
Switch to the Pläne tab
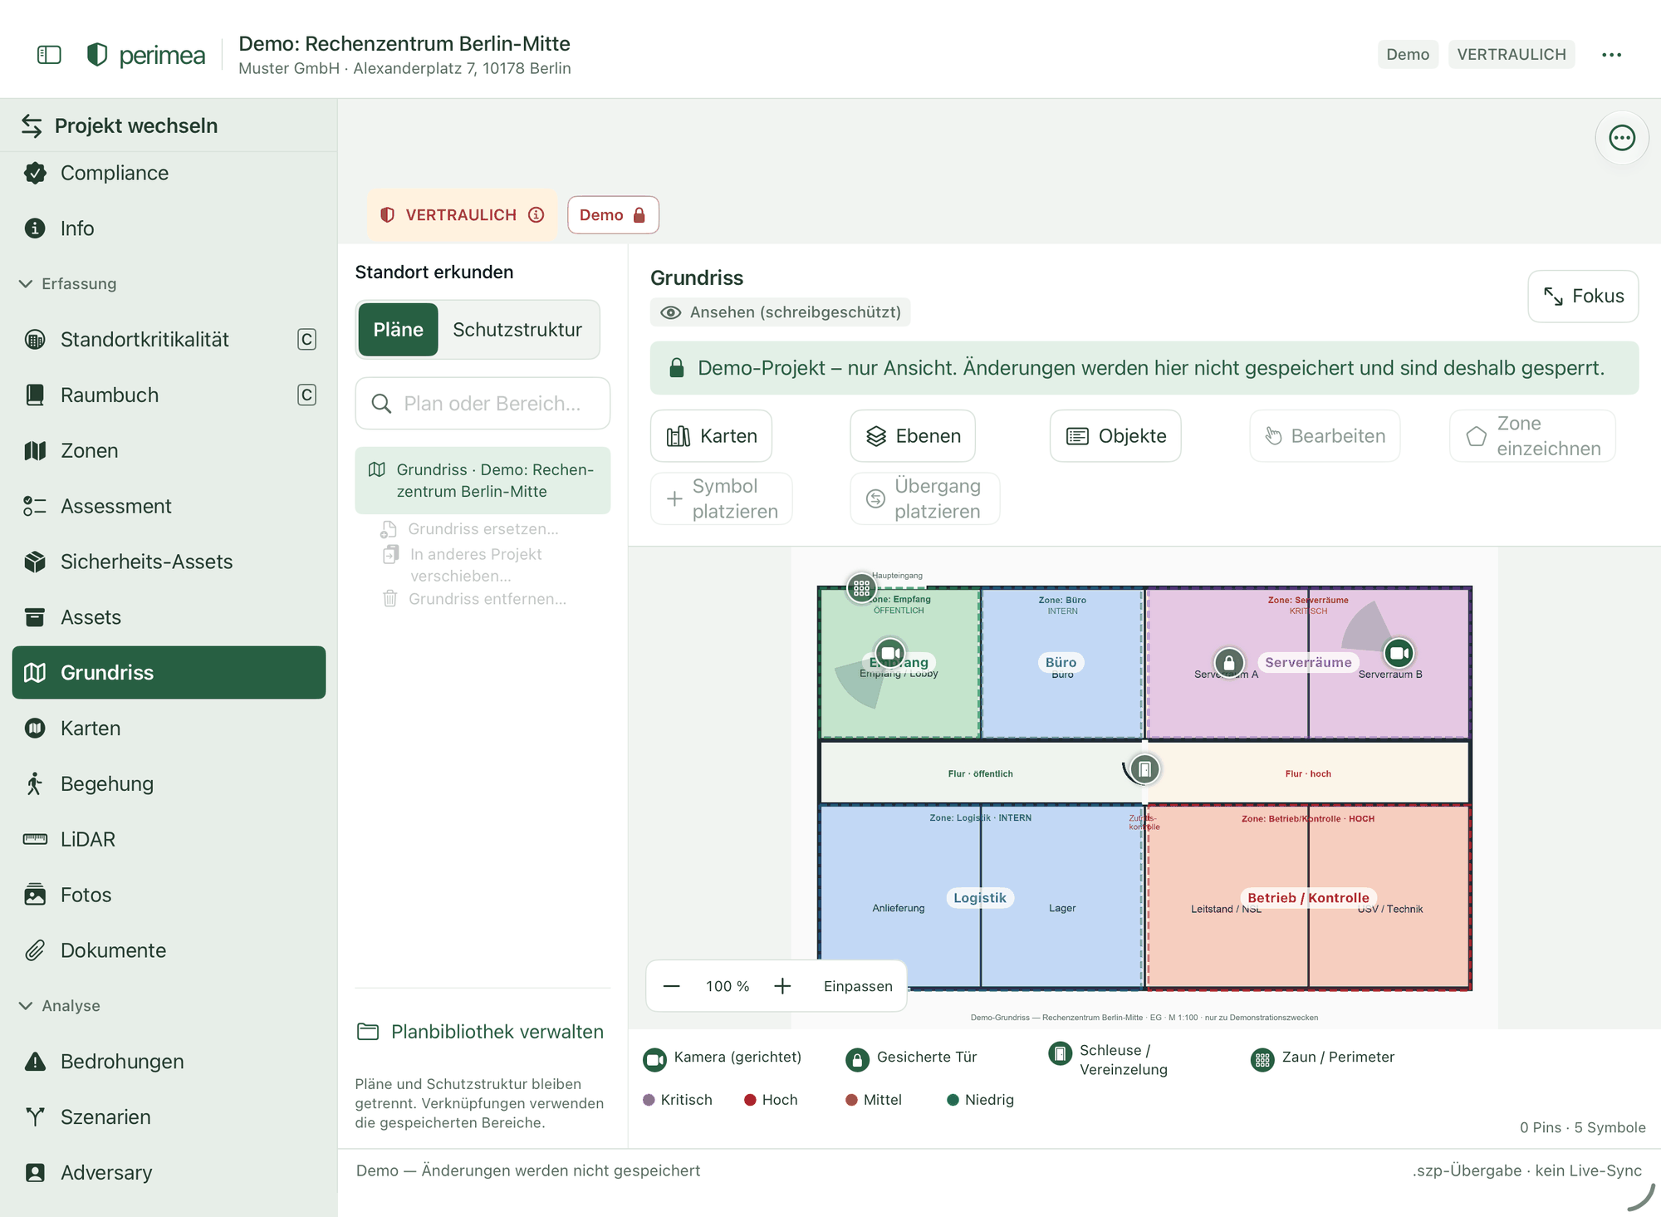pos(398,330)
